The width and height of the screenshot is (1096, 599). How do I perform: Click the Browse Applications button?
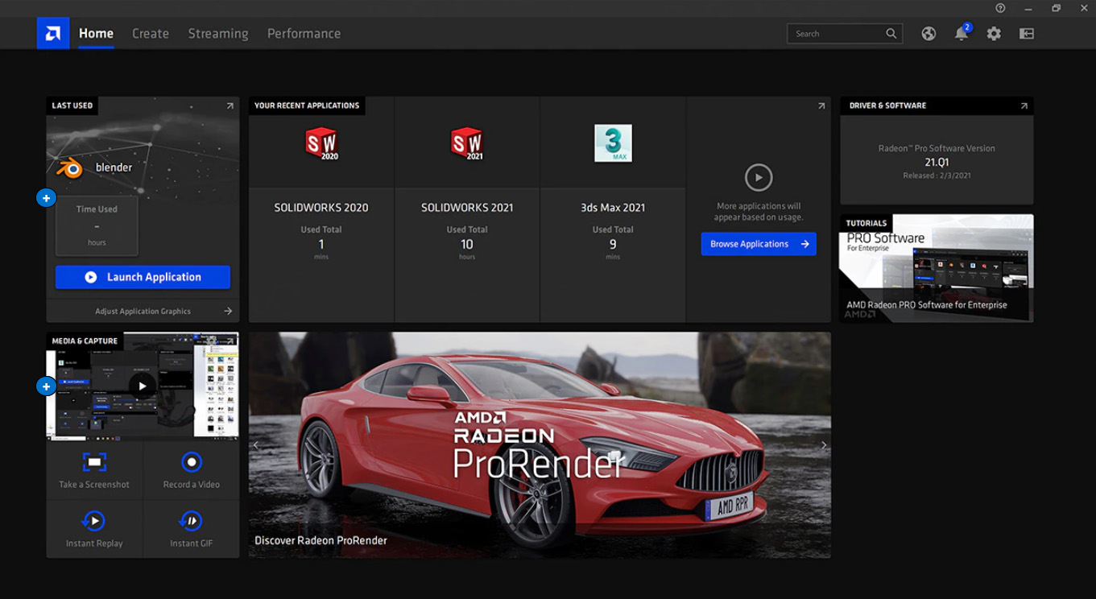click(759, 244)
